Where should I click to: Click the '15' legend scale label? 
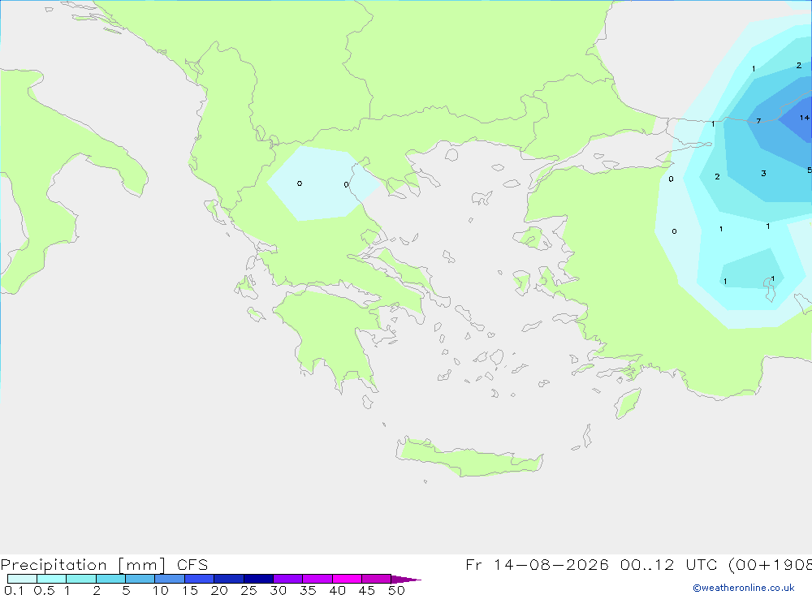tap(189, 590)
